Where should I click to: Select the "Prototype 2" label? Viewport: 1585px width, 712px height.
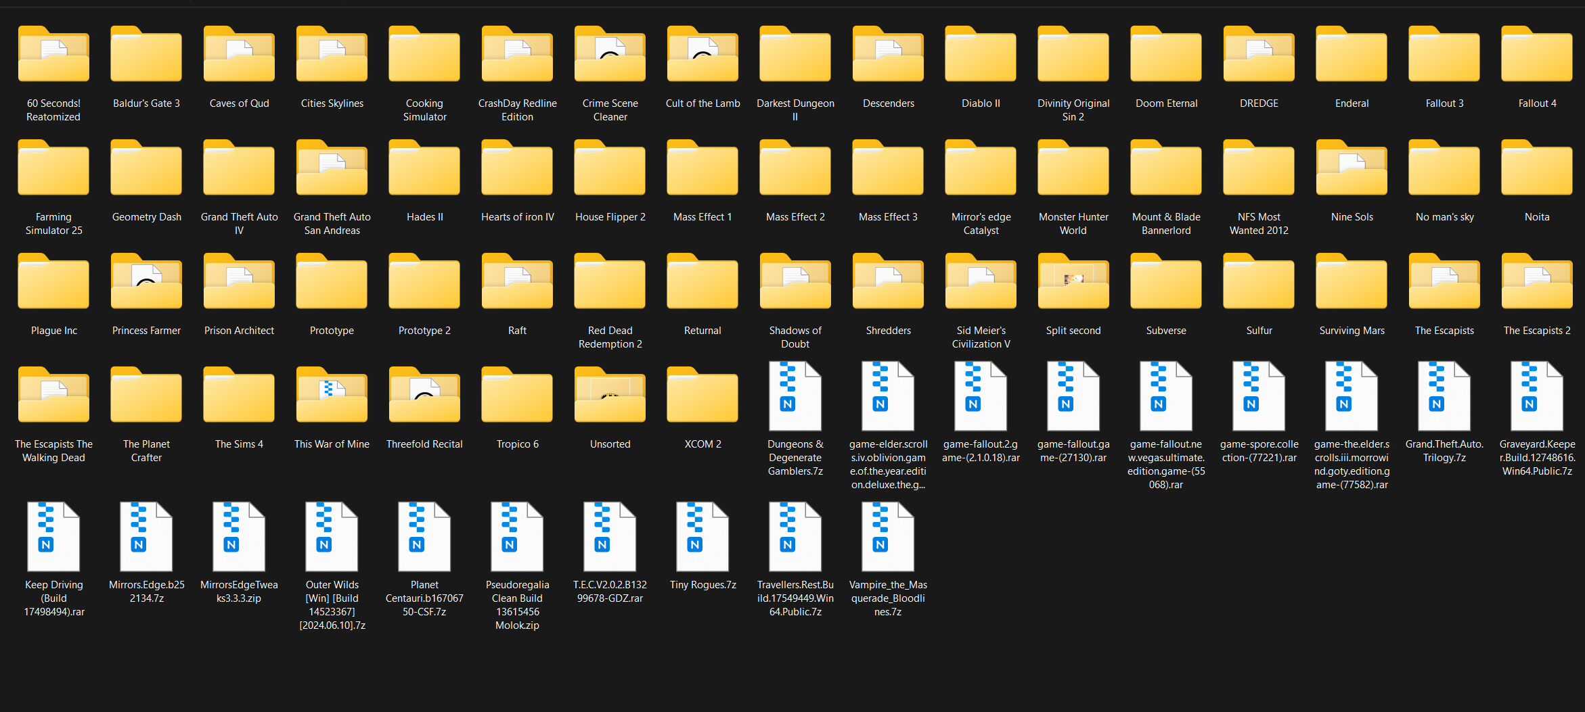(424, 331)
